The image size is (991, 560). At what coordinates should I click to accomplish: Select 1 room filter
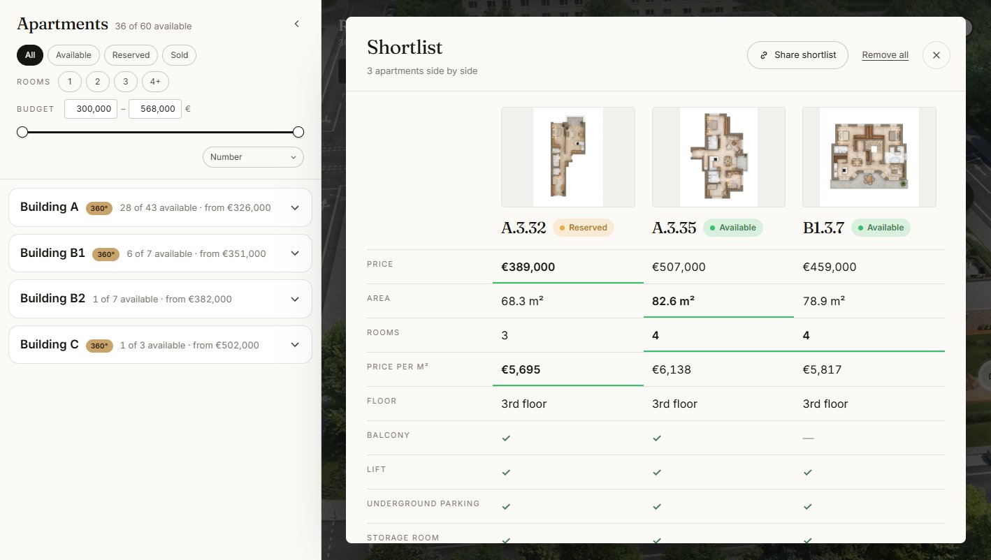[x=70, y=82]
